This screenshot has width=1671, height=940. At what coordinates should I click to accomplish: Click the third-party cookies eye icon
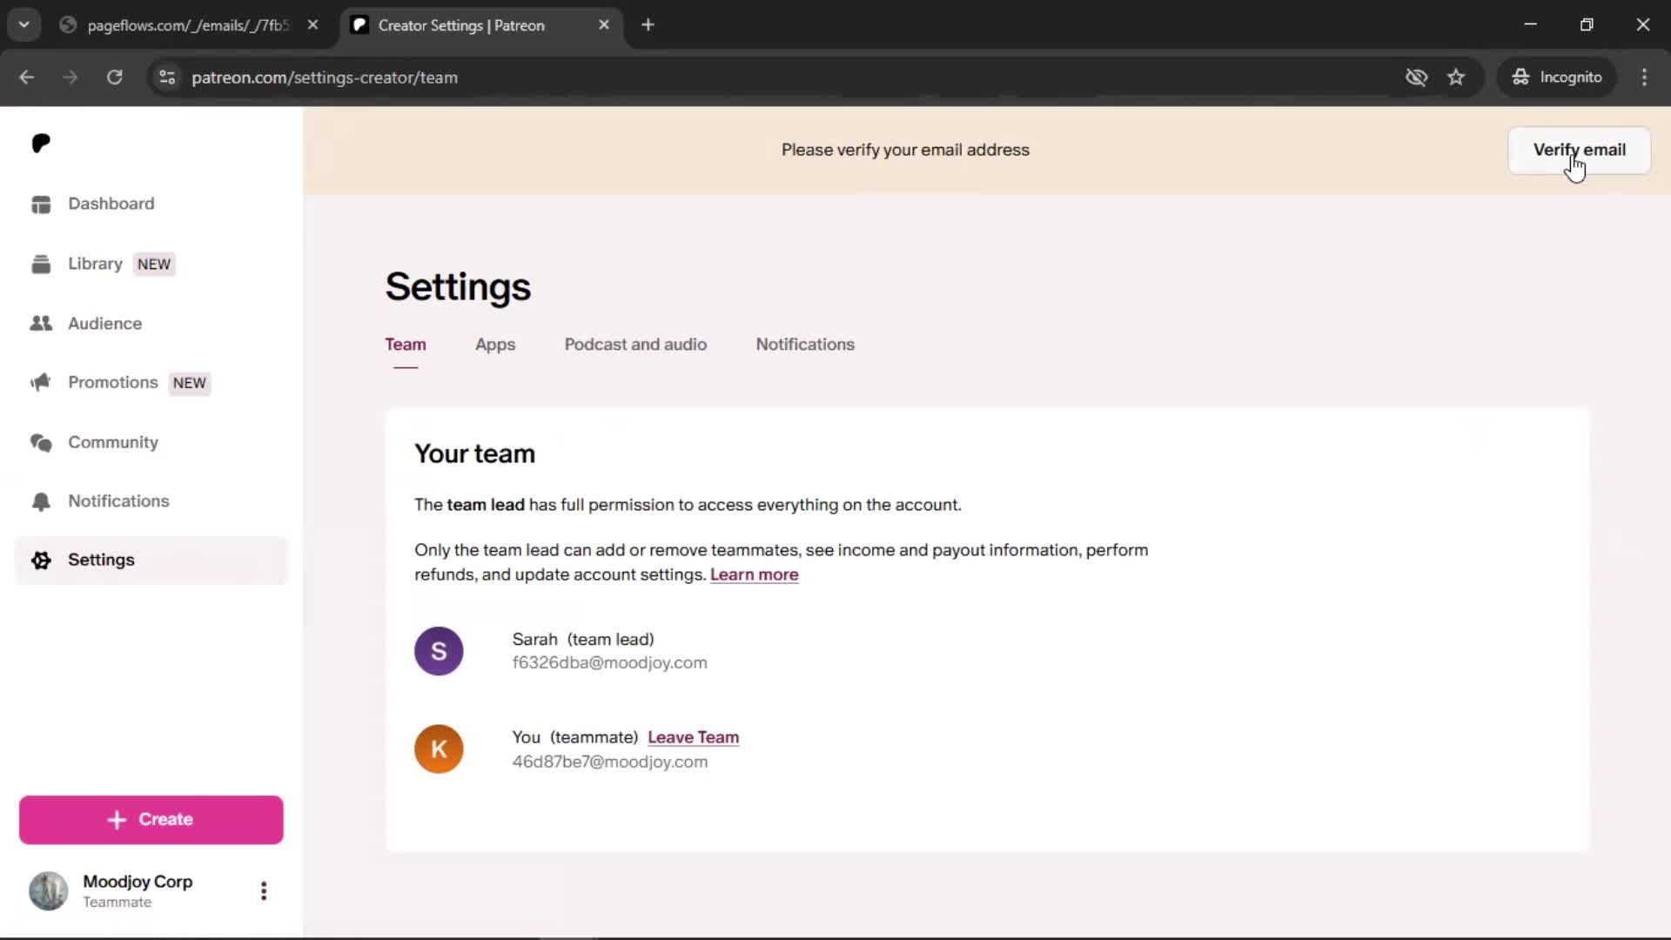(x=1416, y=77)
